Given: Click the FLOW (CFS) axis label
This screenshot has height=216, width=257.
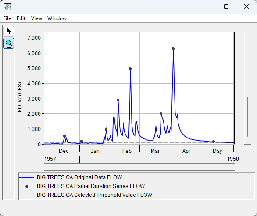Looking at the screenshot, I should point(20,97).
